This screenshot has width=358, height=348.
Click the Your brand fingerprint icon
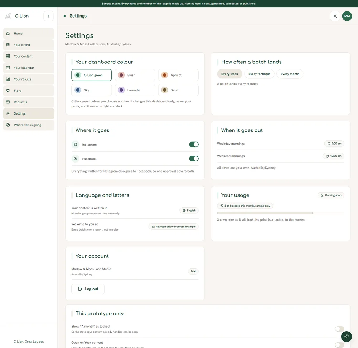[8, 45]
